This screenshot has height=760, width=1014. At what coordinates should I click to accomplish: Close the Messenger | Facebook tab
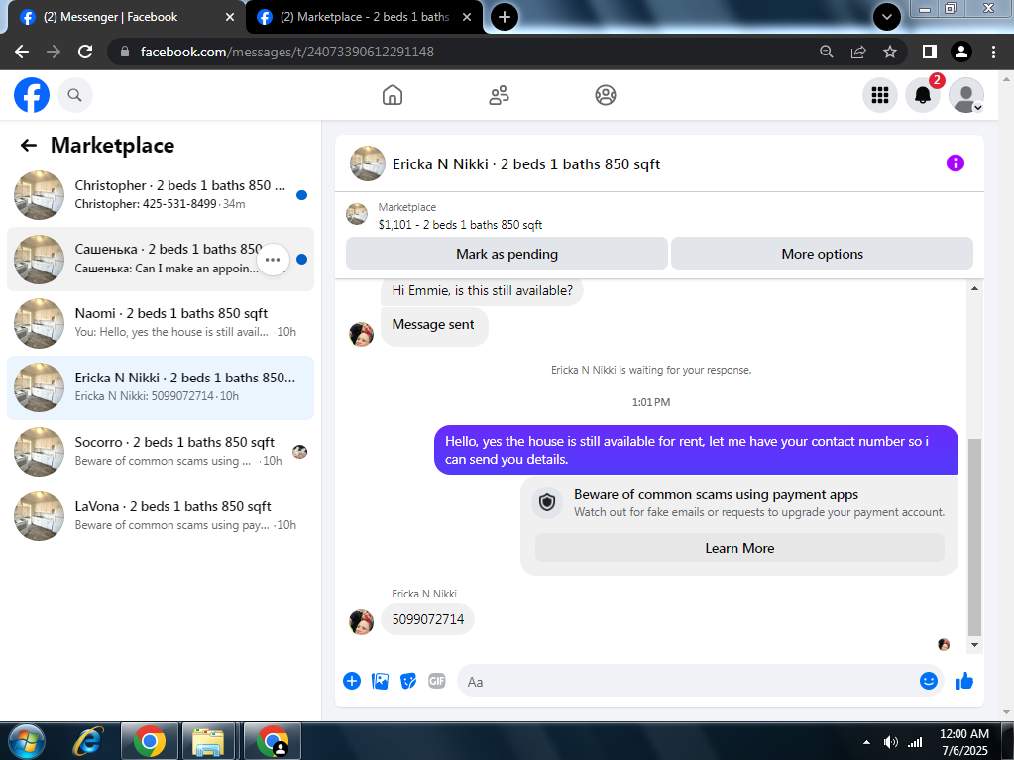(230, 17)
